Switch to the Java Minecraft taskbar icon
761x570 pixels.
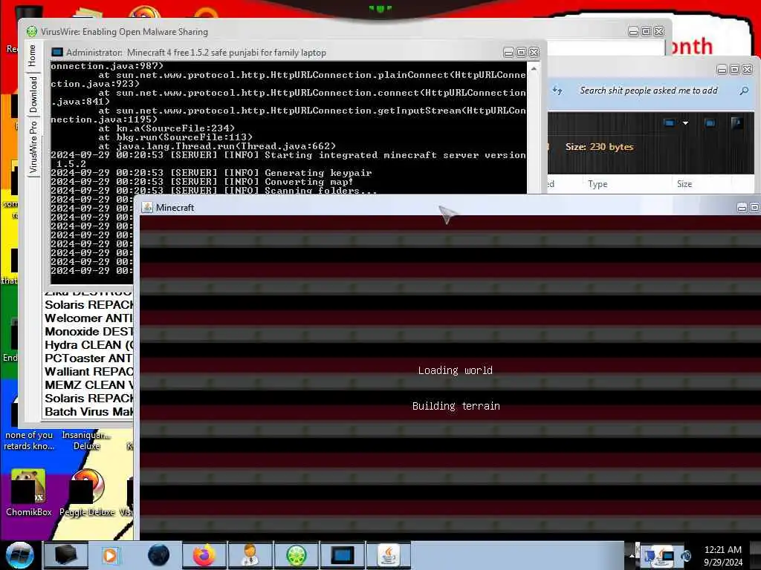coord(388,555)
